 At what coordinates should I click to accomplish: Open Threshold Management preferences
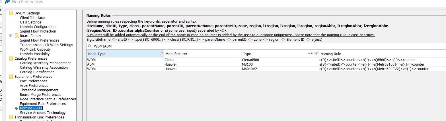[x=39, y=90]
